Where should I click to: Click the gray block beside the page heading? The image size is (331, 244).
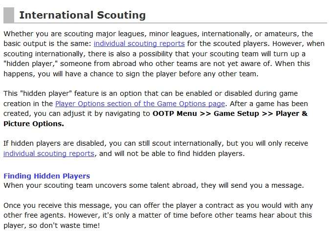pos(8,15)
